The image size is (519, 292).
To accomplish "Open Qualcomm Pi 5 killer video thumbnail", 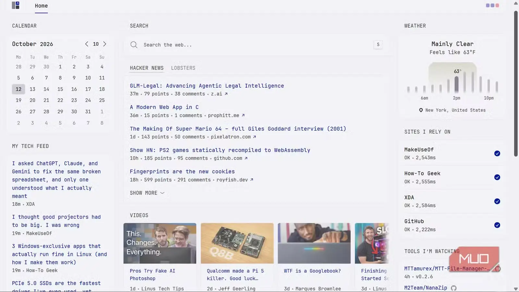I will click(237, 243).
